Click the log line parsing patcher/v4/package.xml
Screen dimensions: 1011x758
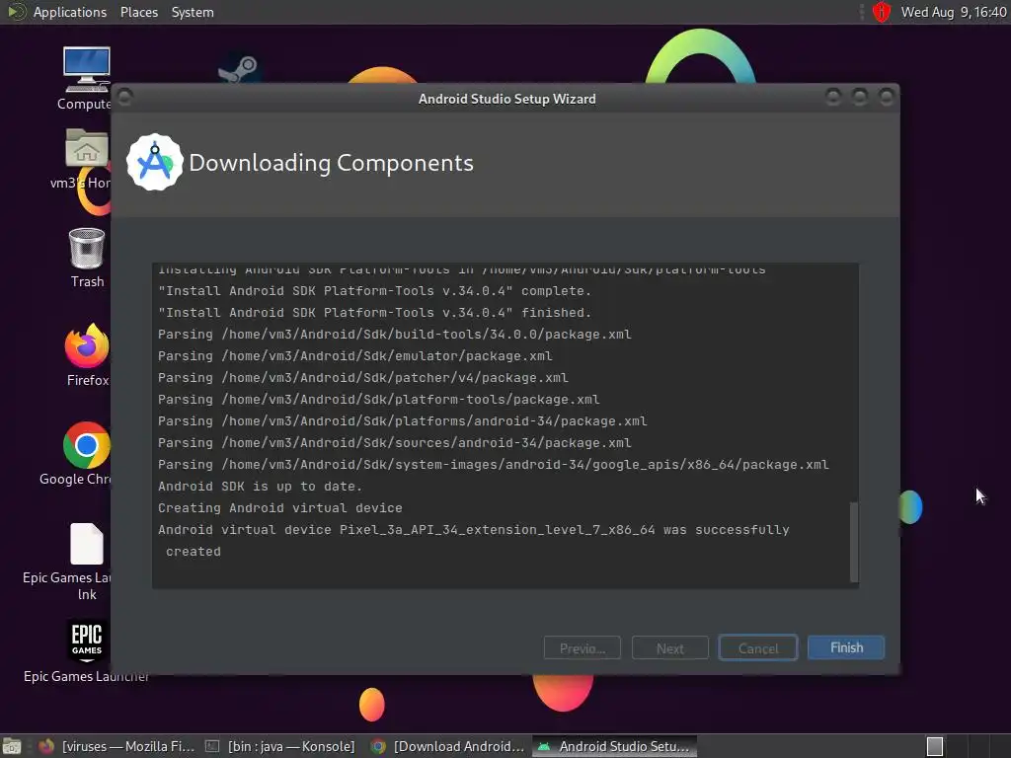(x=363, y=378)
